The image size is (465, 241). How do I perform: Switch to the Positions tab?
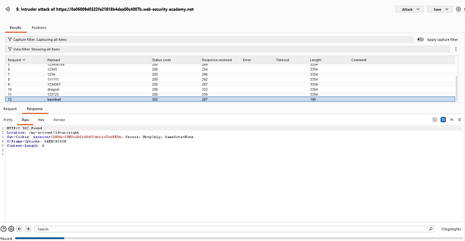click(39, 28)
